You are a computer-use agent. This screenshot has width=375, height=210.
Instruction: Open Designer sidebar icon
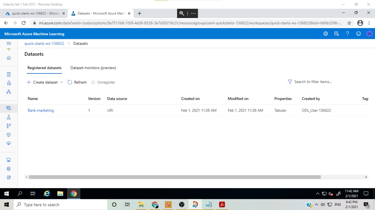(9, 92)
